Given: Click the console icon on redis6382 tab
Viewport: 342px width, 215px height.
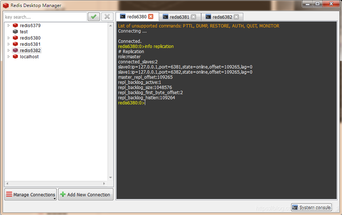Looking at the screenshot, I should coord(208,17).
